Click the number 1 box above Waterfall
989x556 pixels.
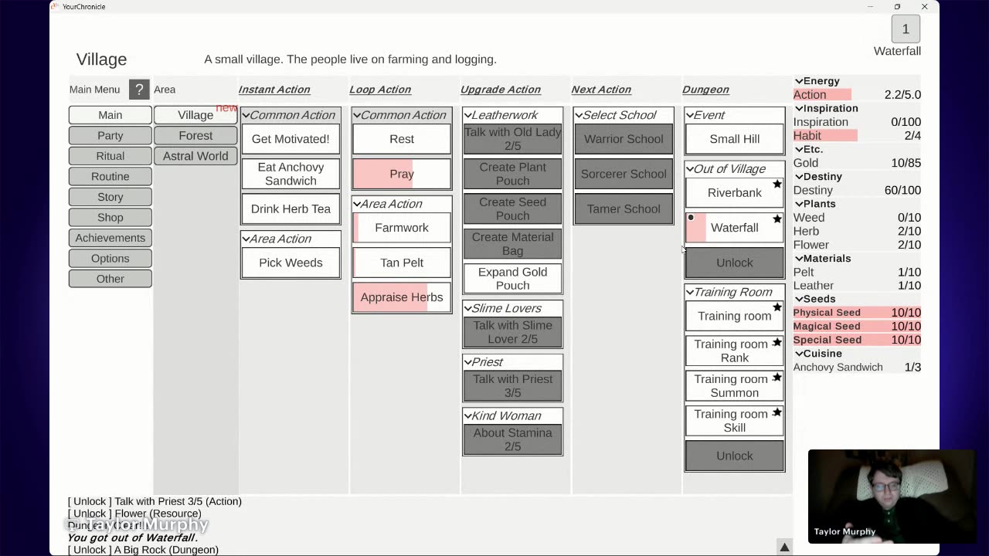coord(906,29)
